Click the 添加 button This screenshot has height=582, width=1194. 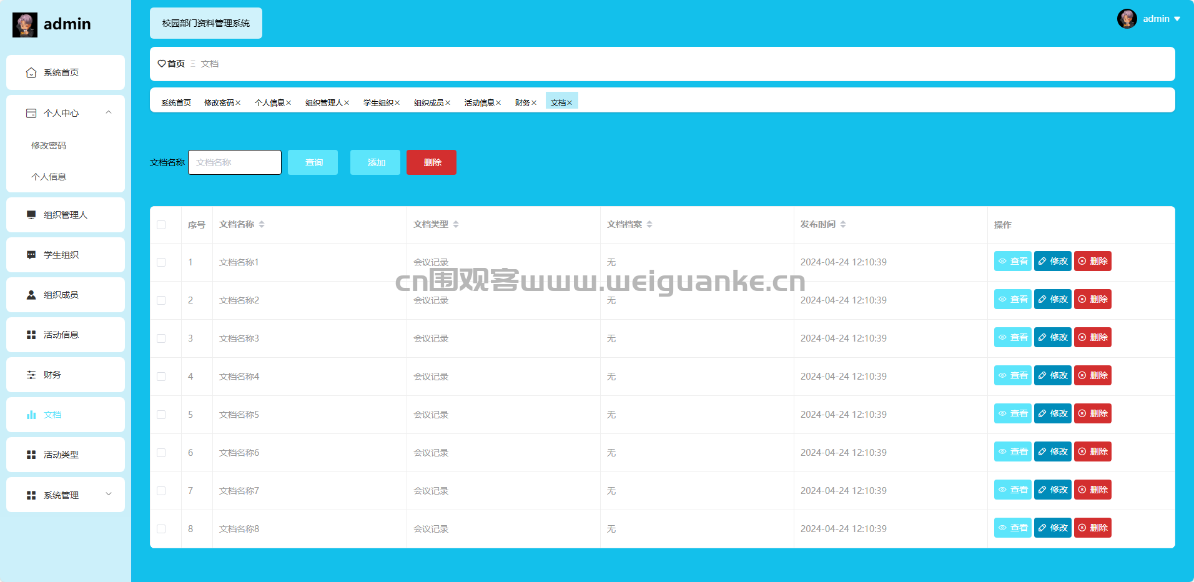coord(375,162)
